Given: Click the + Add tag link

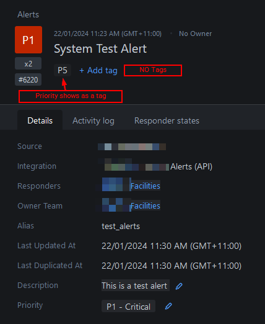Looking at the screenshot, I should click(98, 70).
